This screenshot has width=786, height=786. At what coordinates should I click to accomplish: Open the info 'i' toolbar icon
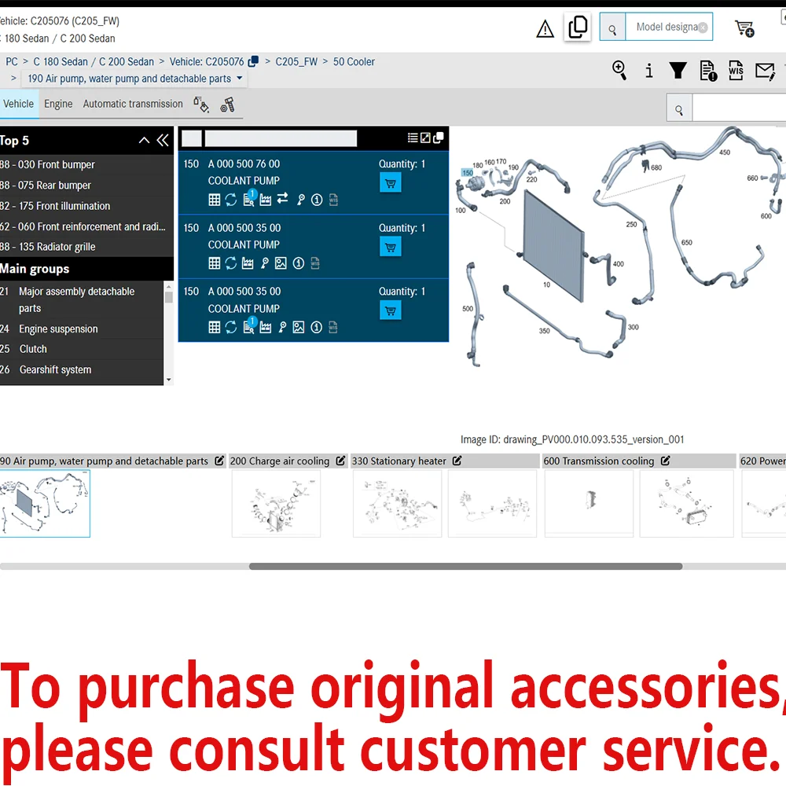(x=648, y=71)
